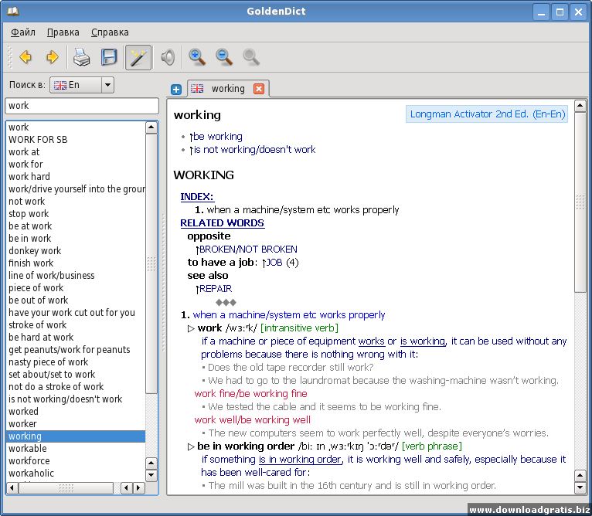
Task: Click the Longman Activator 2nd Ed. dictionary label
Action: click(487, 114)
